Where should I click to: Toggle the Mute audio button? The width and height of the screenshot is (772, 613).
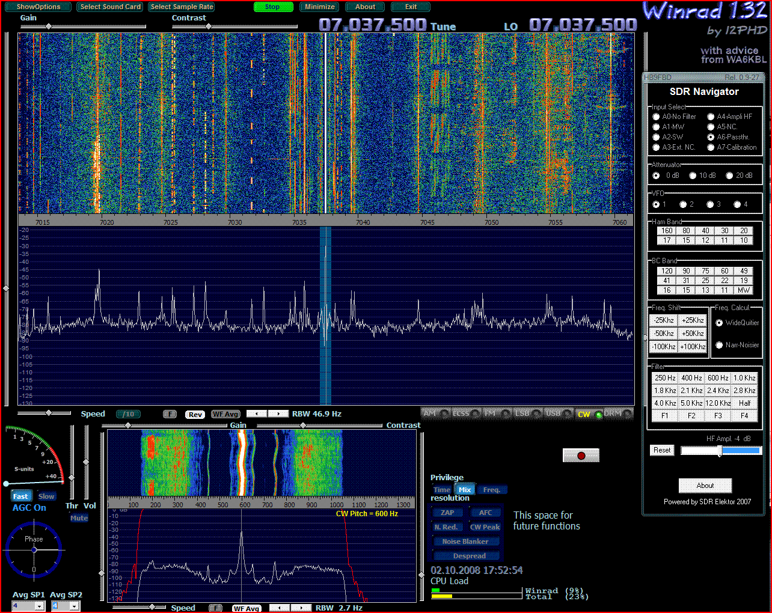coord(79,518)
